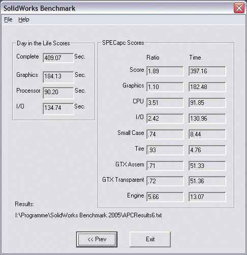
Task: Click the SPECapc I/O ratio field 2.42
Action: click(165, 119)
